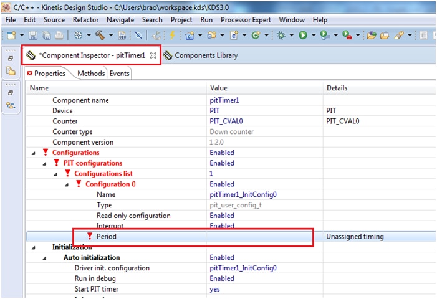Click the green Run button icon
The width and height of the screenshot is (437, 299).
302,36
